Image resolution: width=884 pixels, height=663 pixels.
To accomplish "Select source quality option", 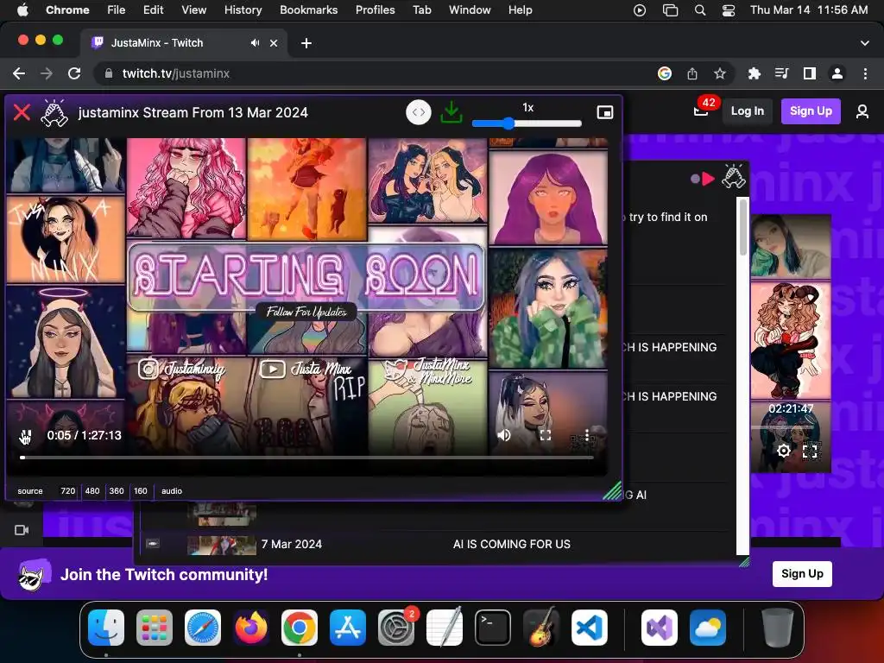I will coord(30,491).
